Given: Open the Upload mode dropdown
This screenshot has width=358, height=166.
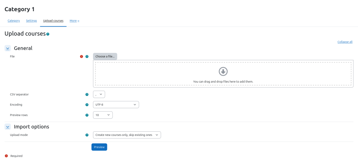Looking at the screenshot, I should [127, 135].
